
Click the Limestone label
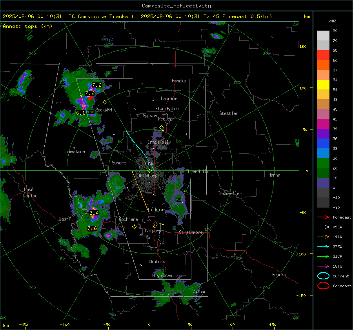point(74,151)
